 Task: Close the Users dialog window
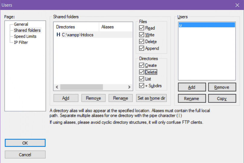coord(237,5)
